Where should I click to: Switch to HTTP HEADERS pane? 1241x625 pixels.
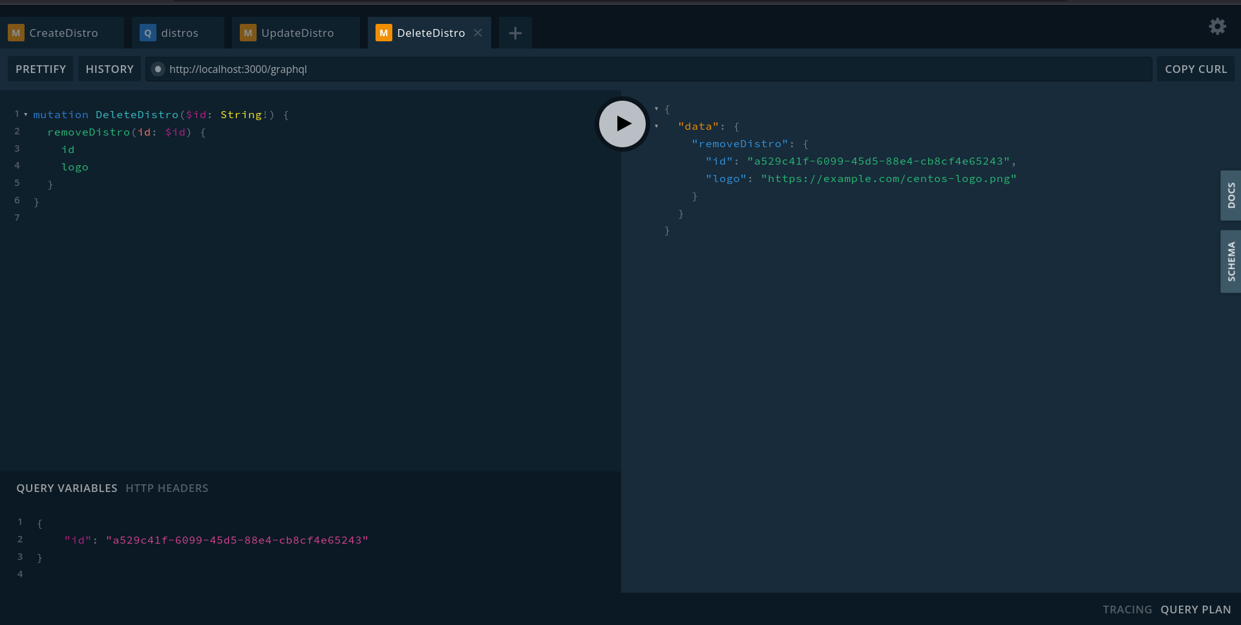[167, 488]
